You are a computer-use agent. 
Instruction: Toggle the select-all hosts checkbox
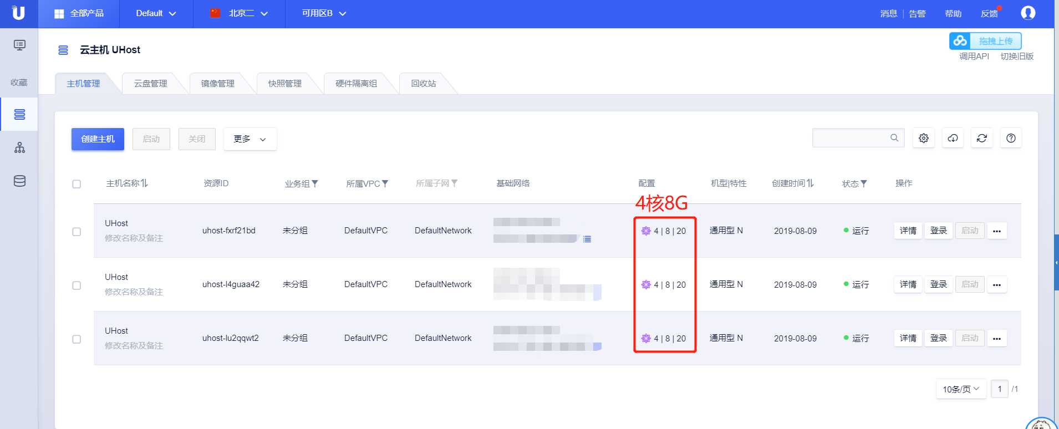pos(77,184)
